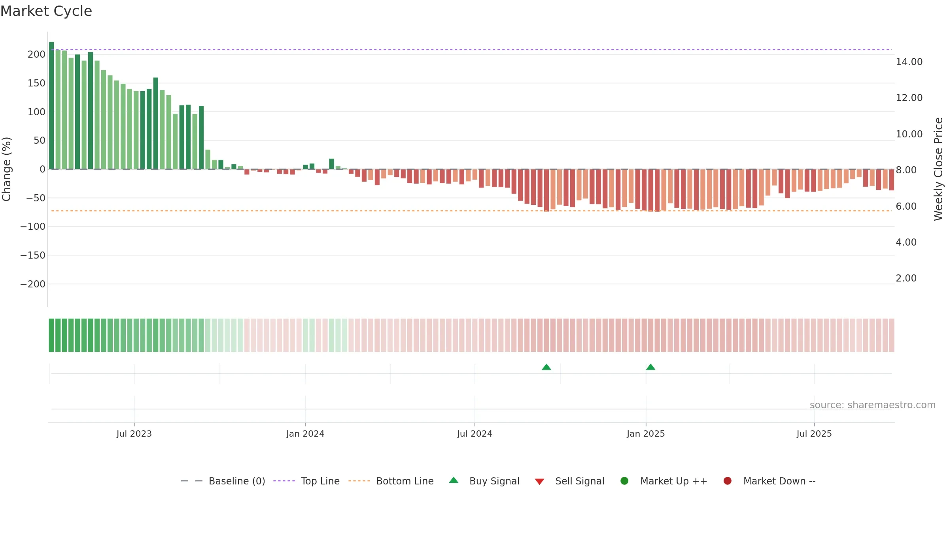
Task: Open the source: sharemaestro.com text
Action: [x=873, y=405]
